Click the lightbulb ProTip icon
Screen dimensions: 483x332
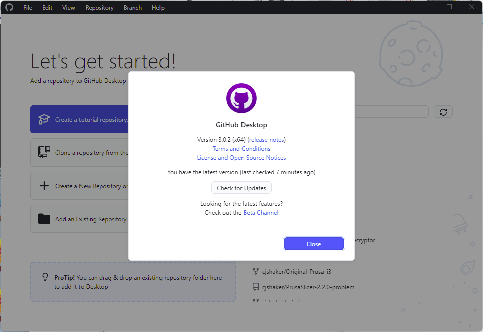[x=45, y=277]
